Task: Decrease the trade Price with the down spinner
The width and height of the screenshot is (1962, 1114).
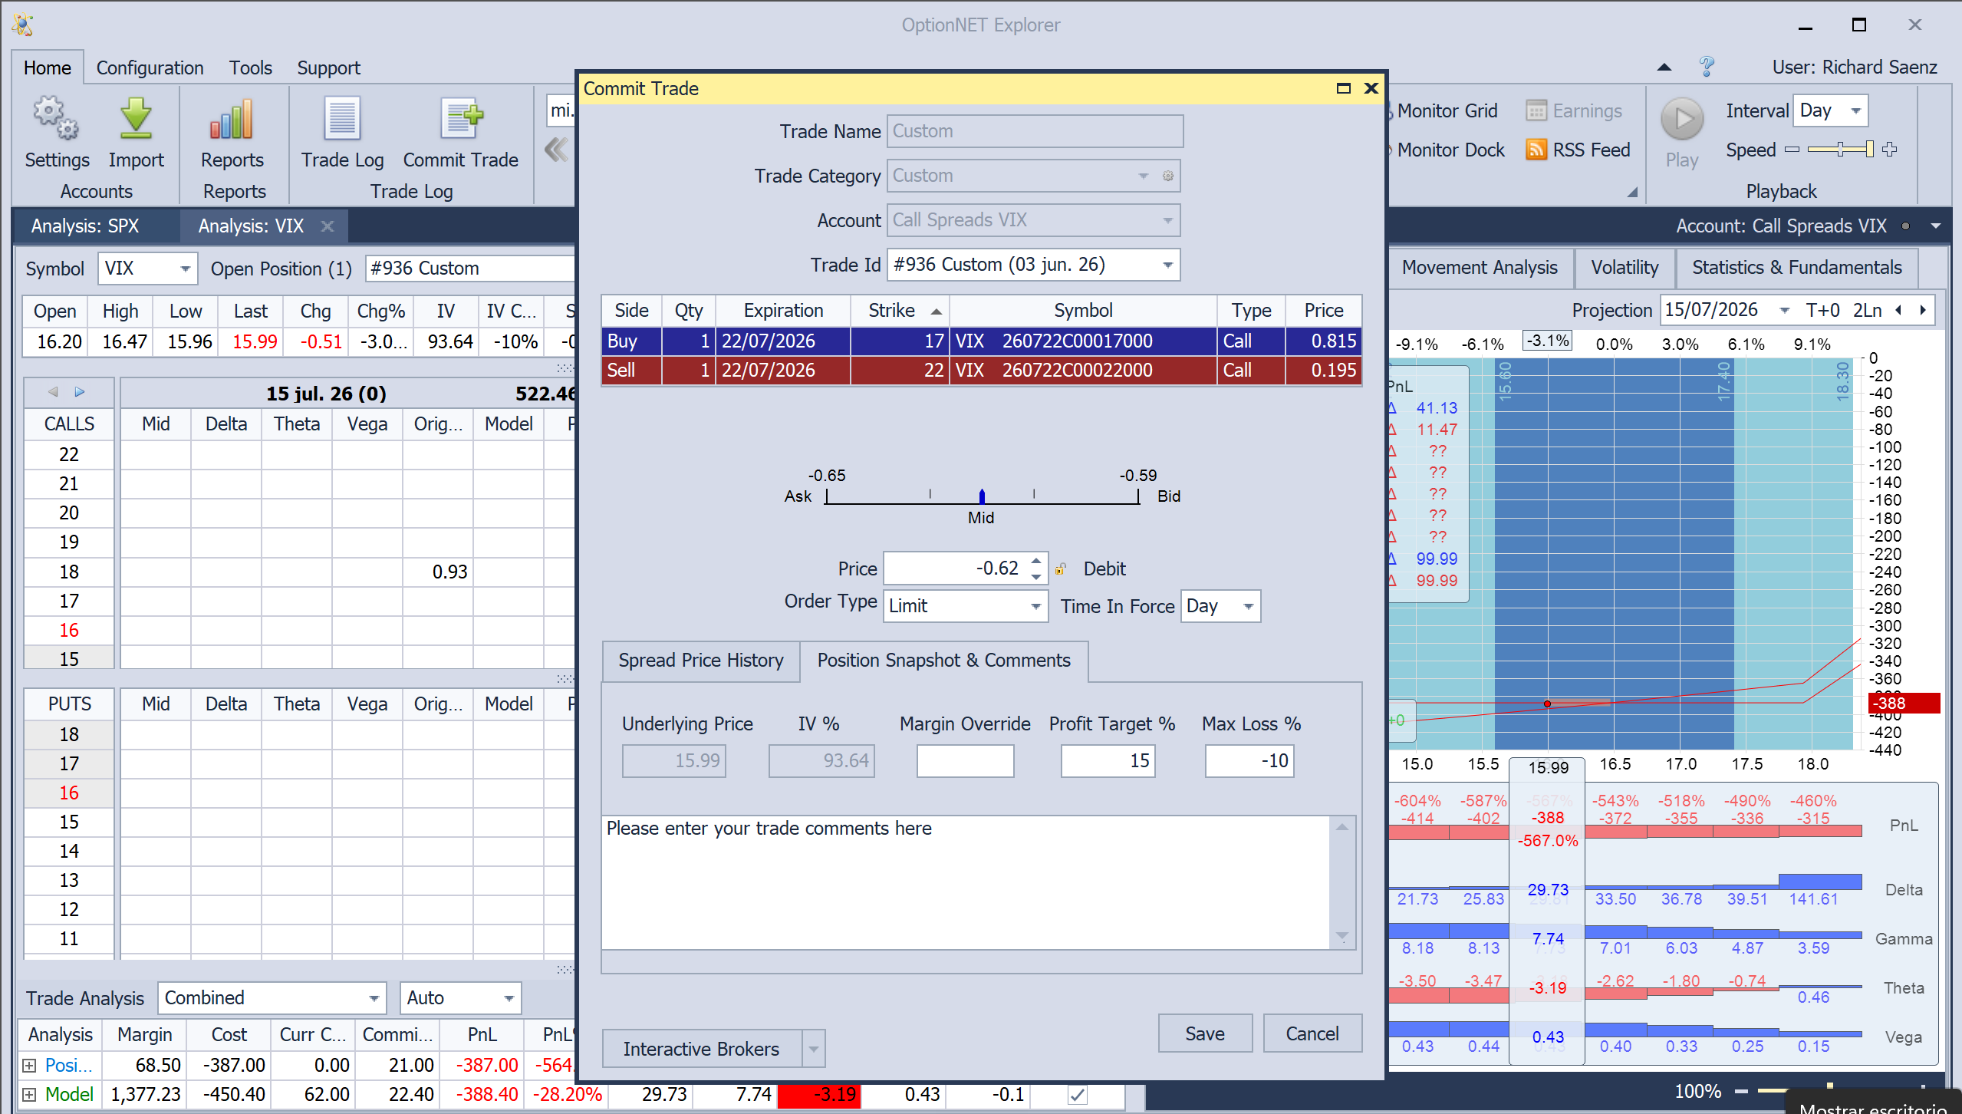Action: 1036,576
